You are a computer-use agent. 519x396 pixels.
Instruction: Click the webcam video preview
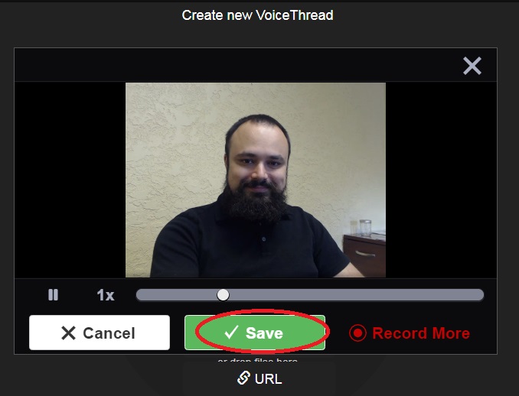click(x=256, y=180)
